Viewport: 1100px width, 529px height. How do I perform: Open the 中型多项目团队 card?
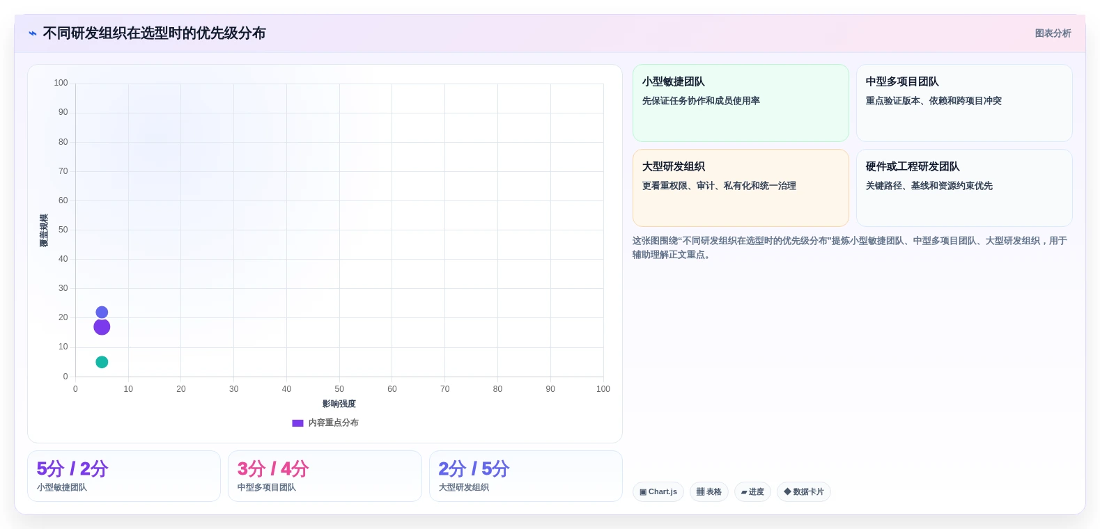[x=964, y=103]
